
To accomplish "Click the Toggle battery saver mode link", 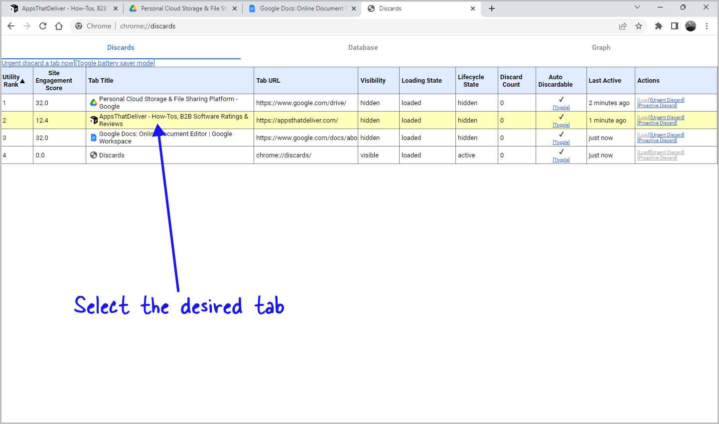I will pos(115,63).
